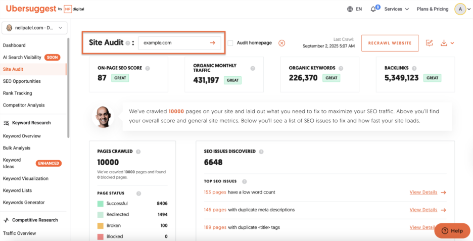Show the Organic Monthly Traffic info icon

[x=253, y=68]
